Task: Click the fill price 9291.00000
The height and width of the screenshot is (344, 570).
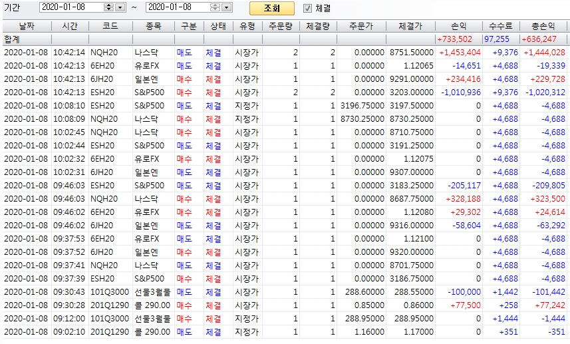Action: tap(412, 79)
